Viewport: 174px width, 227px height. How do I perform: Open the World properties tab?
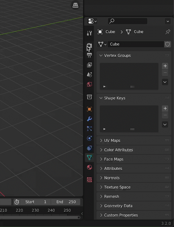coord(89,84)
